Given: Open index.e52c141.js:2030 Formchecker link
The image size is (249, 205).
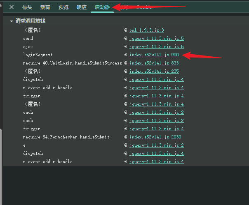Looking at the screenshot, I should click(x=155, y=137).
